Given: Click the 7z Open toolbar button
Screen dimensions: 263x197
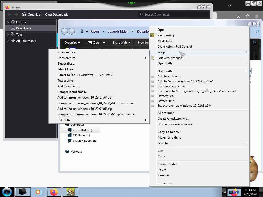Looking at the screenshot, I should pyautogui.click(x=94, y=43).
